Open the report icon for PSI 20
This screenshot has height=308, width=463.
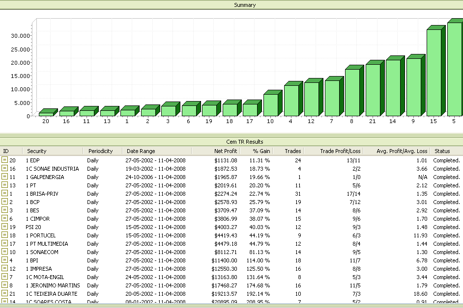pos(5,227)
